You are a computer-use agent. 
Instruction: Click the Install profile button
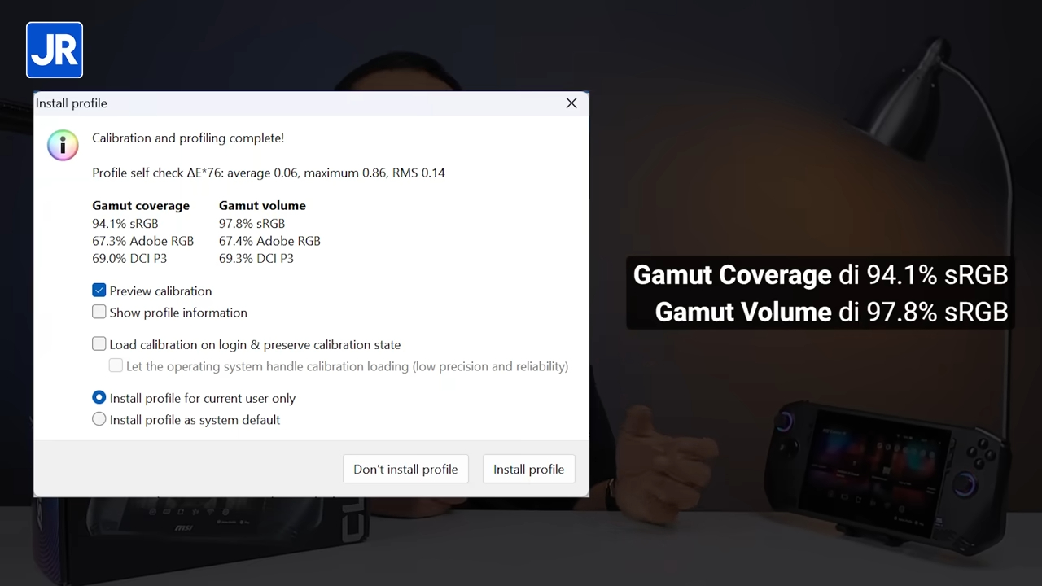[528, 469]
